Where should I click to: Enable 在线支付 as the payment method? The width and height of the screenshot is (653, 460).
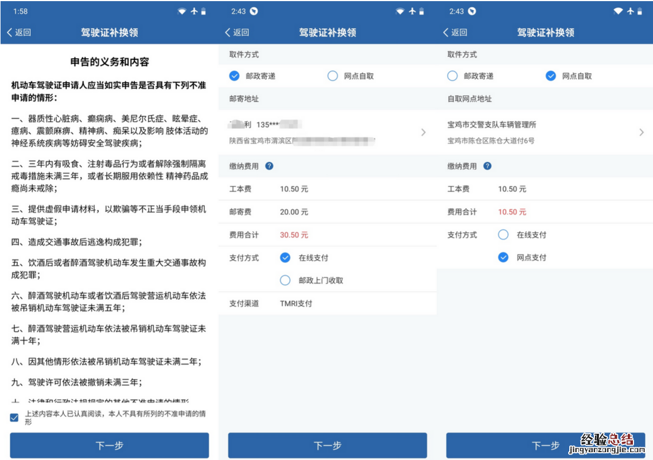pos(285,257)
